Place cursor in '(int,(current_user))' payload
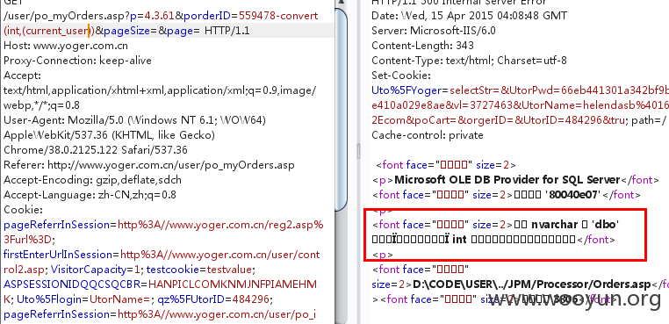The image size is (669, 324). pyautogui.click(x=49, y=31)
